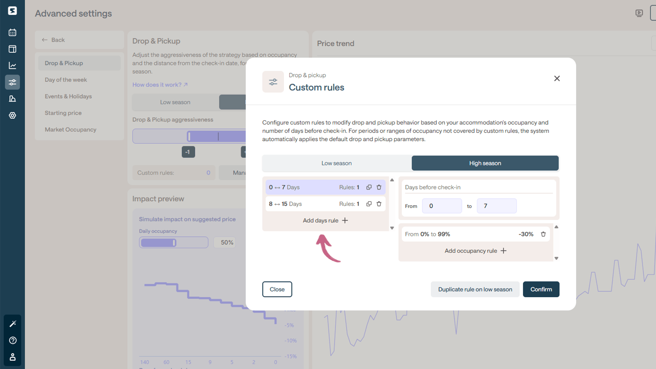The image size is (656, 369).
Task: Click Duplicate rule on low season
Action: click(475, 289)
